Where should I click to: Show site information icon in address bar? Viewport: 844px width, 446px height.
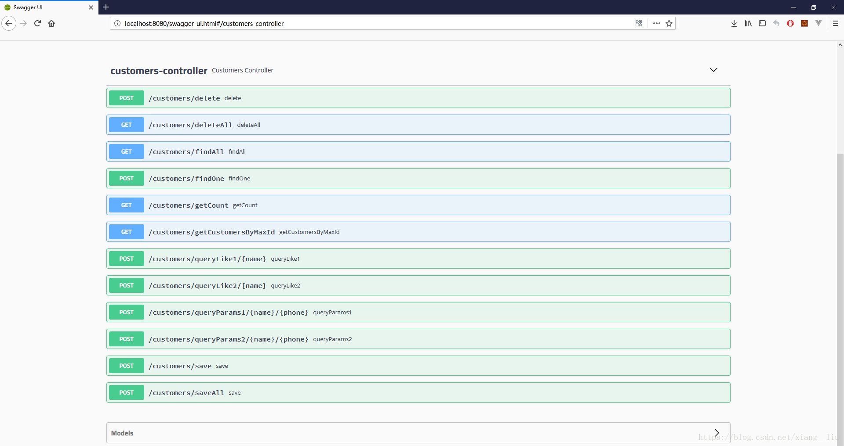[x=117, y=23]
